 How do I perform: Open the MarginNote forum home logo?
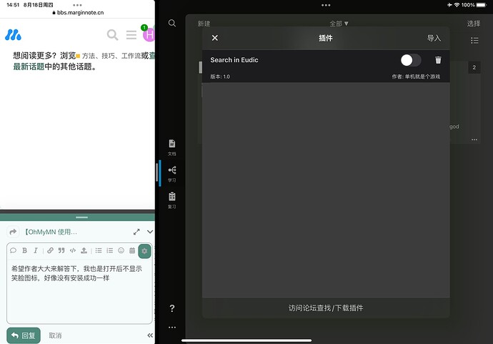click(x=13, y=35)
